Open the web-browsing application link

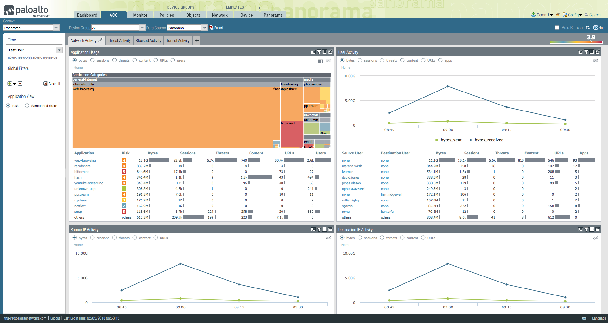tap(85, 160)
